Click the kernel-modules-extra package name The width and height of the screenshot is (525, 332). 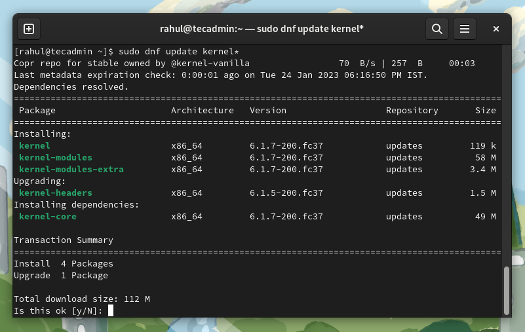pos(71,169)
